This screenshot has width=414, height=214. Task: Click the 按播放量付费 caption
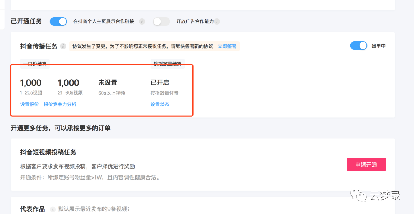[x=165, y=93]
